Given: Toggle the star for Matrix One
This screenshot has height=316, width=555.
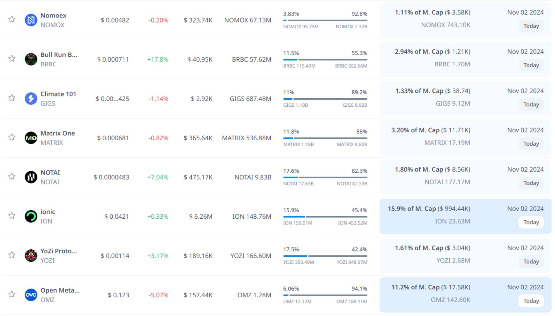Looking at the screenshot, I should click(x=12, y=137).
